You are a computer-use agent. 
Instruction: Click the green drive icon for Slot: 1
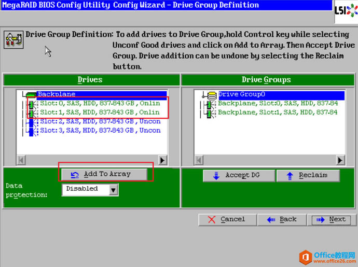[32, 114]
